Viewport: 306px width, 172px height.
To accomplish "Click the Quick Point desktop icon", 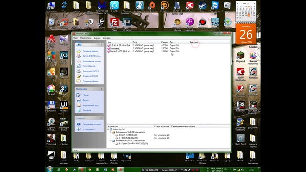I will [240, 140].
